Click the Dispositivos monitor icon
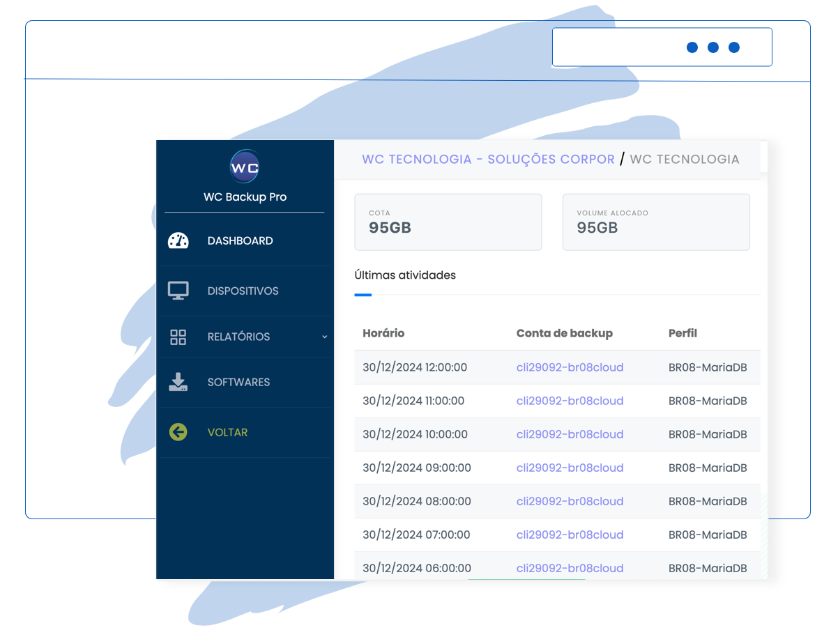 [178, 291]
